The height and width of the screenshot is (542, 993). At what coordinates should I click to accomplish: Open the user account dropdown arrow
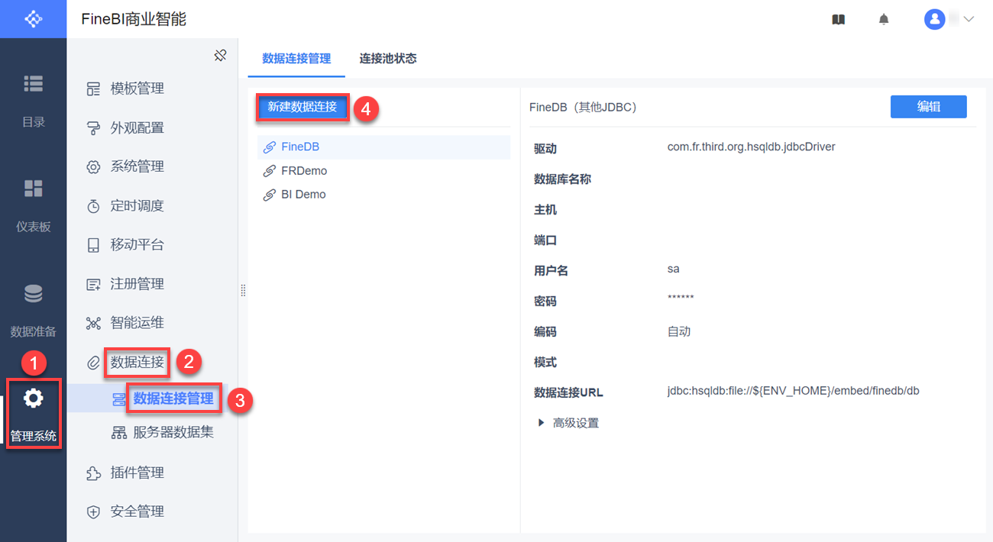[x=969, y=19]
